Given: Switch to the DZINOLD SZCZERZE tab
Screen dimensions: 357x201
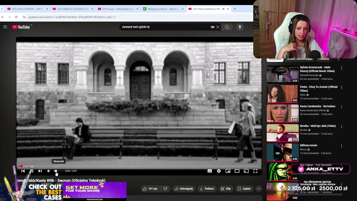Looking at the screenshot, I should click(x=73, y=9).
